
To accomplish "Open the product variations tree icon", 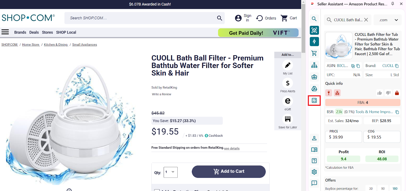I will 314,65.
